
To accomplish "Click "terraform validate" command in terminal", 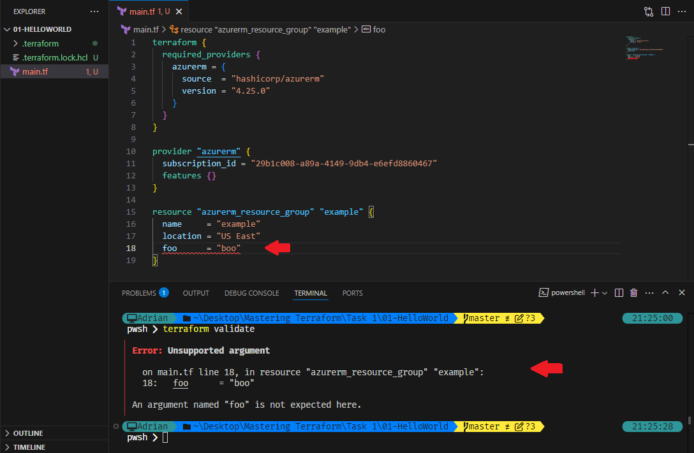I will [x=209, y=329].
